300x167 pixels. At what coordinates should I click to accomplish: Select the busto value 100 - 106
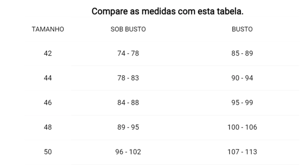tap(242, 127)
